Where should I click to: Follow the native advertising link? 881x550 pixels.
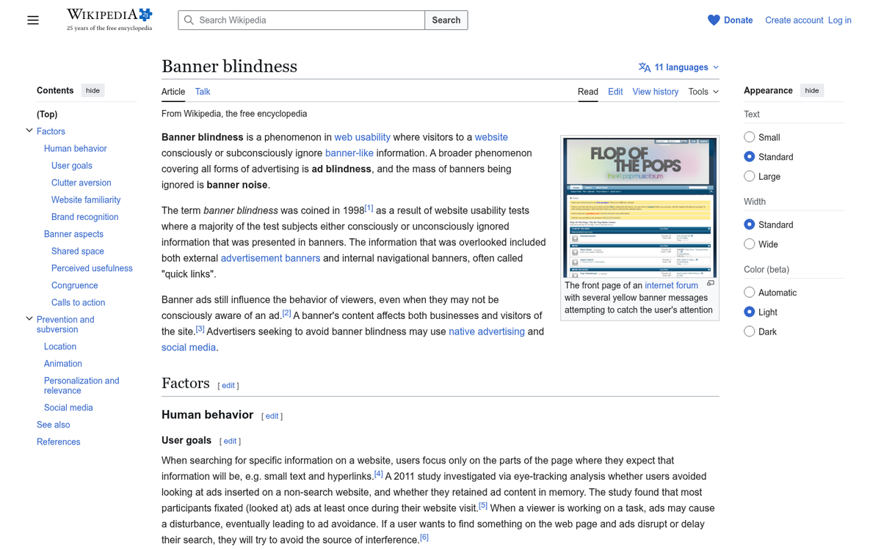point(486,331)
